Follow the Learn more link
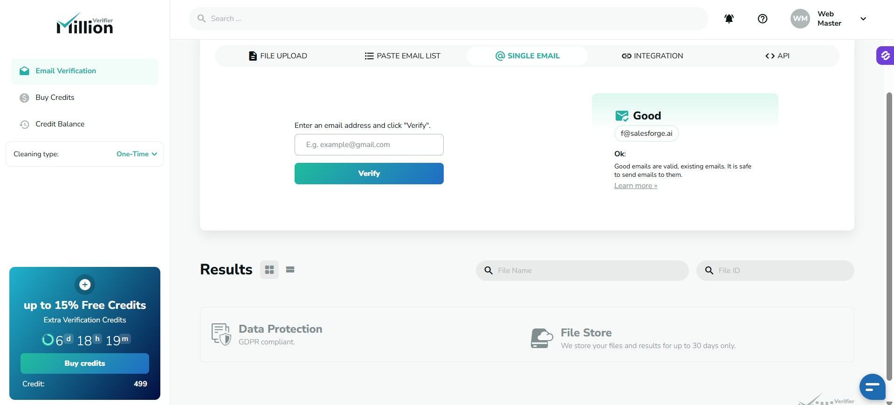Viewport: 894px width, 405px height. [x=636, y=186]
